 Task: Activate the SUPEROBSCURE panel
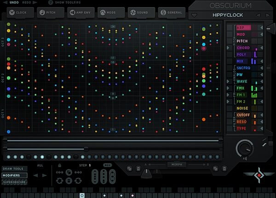[15, 182]
